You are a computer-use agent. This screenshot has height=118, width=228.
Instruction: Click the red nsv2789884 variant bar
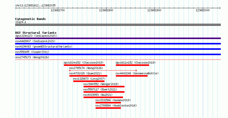tap(108, 108)
